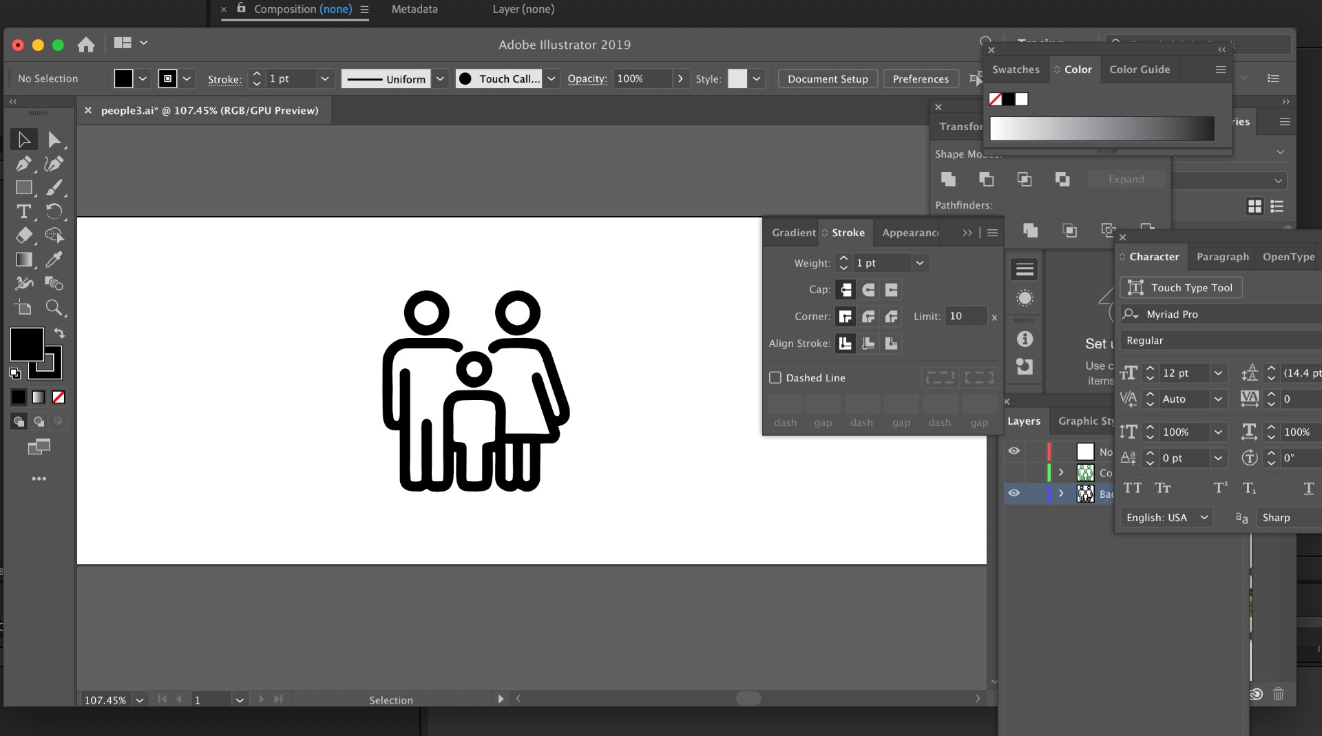This screenshot has width=1322, height=736.
Task: Select the Eraser tool
Action: pyautogui.click(x=24, y=235)
